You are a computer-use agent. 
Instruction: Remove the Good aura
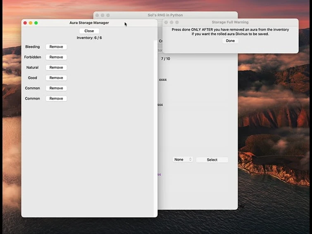tap(56, 78)
